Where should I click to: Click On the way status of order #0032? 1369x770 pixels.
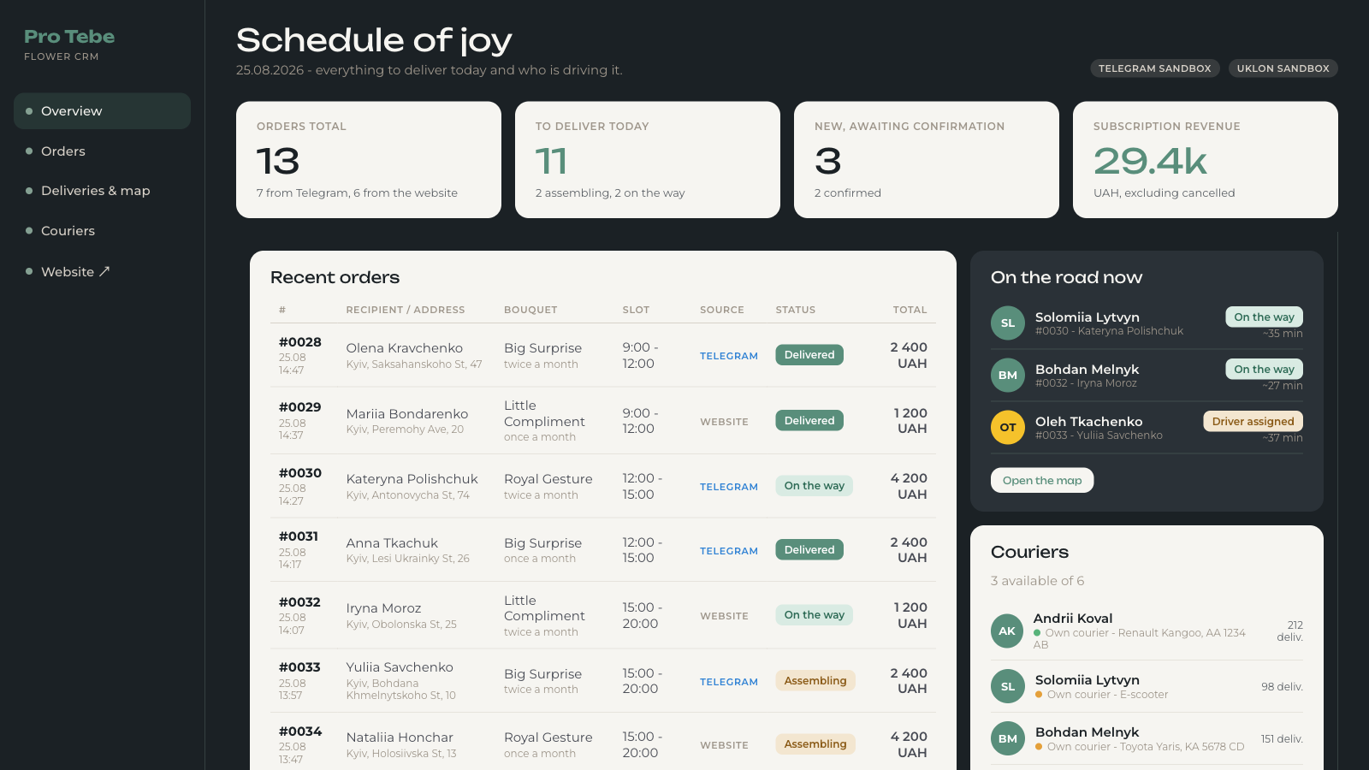coord(815,615)
